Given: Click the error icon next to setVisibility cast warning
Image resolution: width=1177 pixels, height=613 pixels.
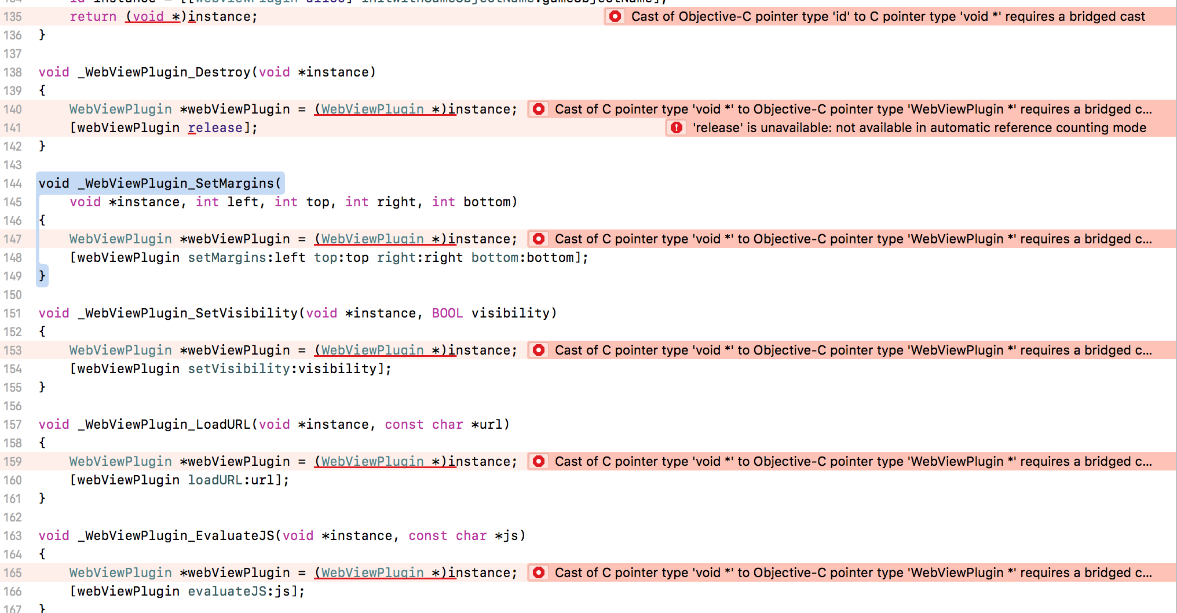Looking at the screenshot, I should pos(539,350).
